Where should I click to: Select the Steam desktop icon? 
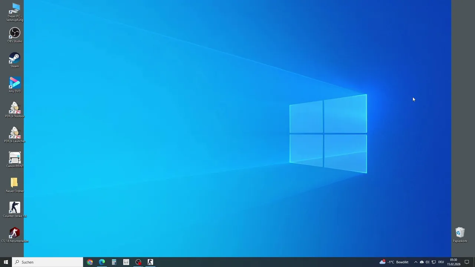click(14, 60)
